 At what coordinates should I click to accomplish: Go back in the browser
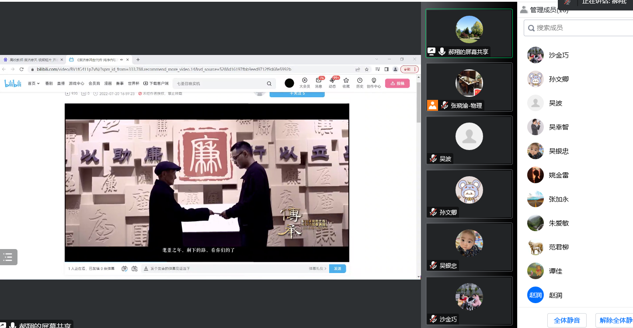pyautogui.click(x=4, y=69)
